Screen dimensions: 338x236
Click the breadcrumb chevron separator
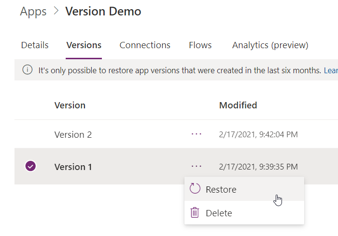tap(56, 11)
